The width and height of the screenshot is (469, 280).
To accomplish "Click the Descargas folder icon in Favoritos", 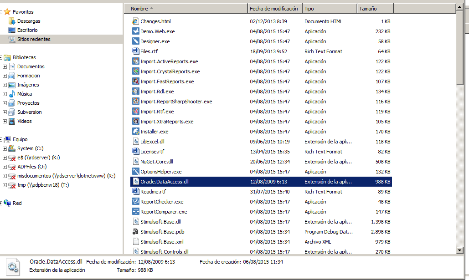I will pos(12,21).
